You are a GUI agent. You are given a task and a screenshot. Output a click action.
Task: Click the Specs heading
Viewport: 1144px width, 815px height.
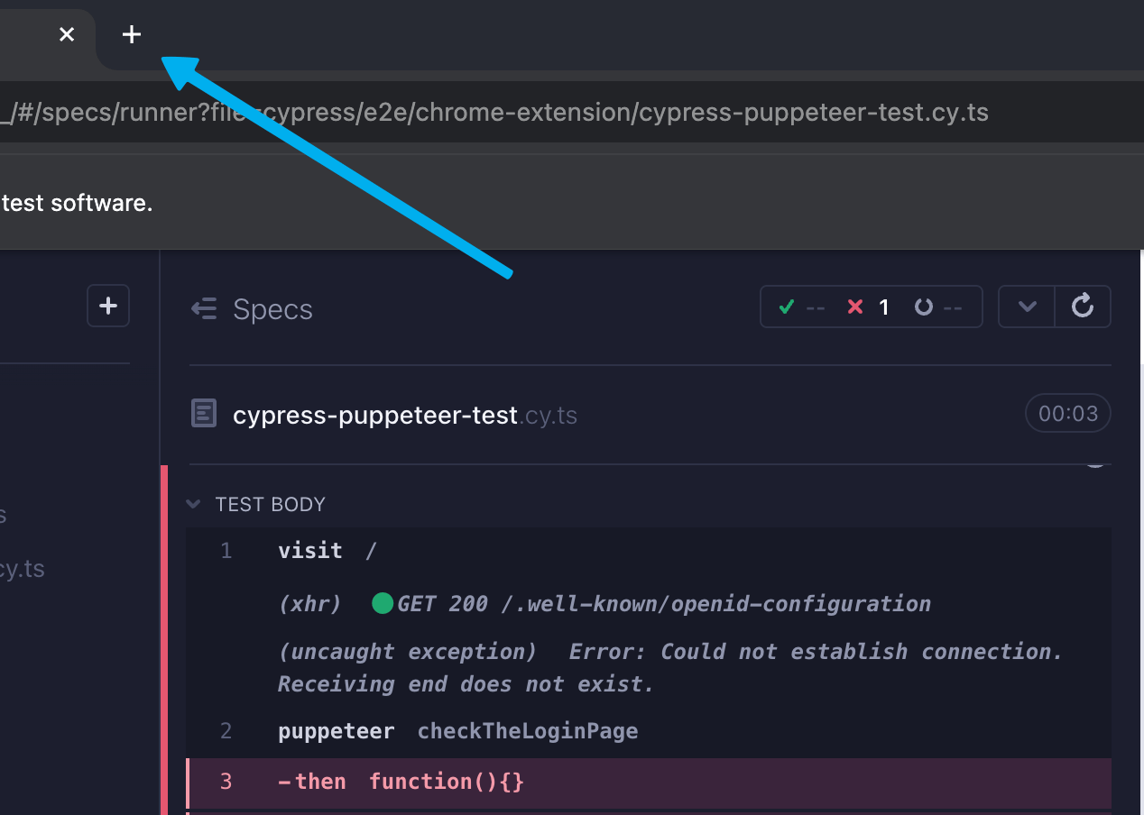coord(272,309)
